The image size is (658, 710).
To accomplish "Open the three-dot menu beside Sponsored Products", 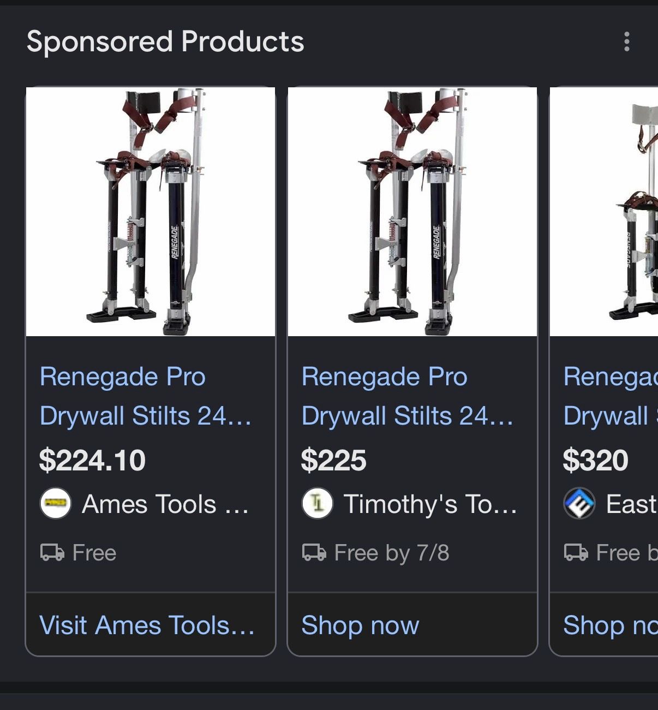I will tap(627, 41).
